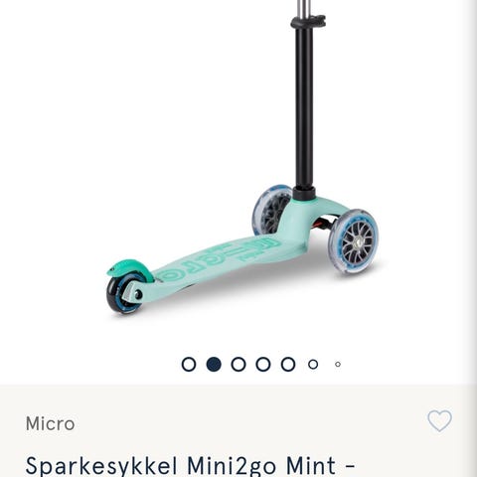Click the mint scooter product photo

242,159
